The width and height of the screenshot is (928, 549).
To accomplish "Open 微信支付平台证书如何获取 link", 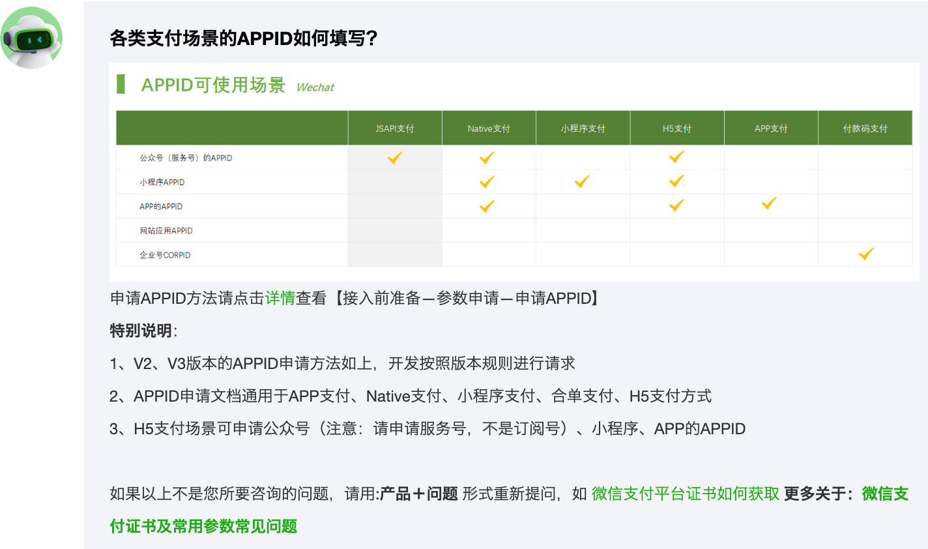I will point(686,494).
